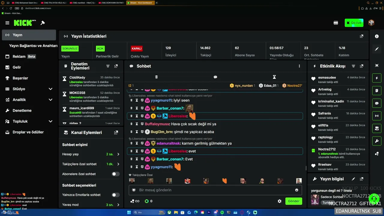Send message with Gönder button
The height and width of the screenshot is (216, 384).
click(x=294, y=201)
